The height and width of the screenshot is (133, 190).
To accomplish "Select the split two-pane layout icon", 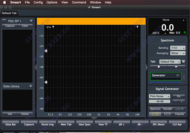I will pyautogui.click(x=167, y=114).
